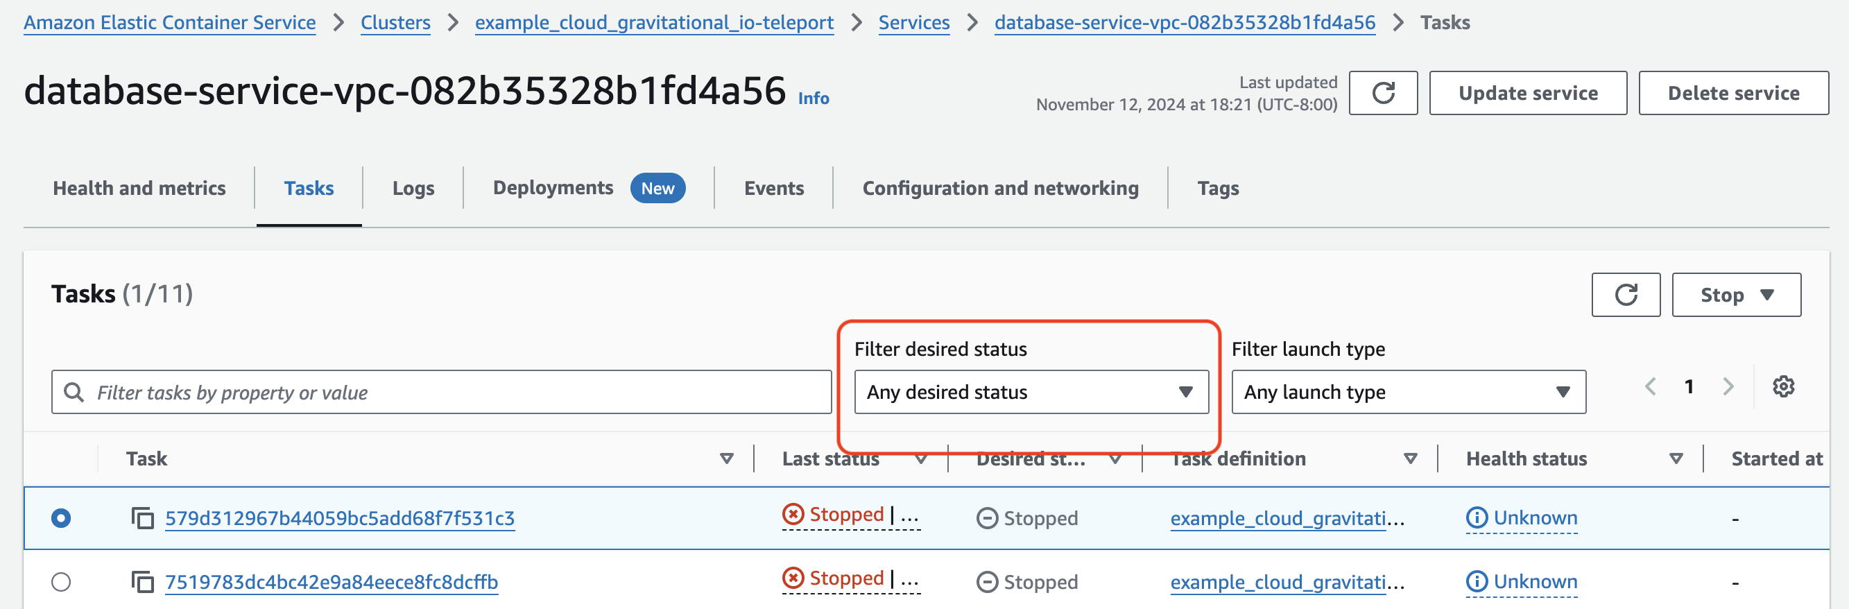The image size is (1849, 609).
Task: Click the Update service button
Action: click(x=1527, y=94)
